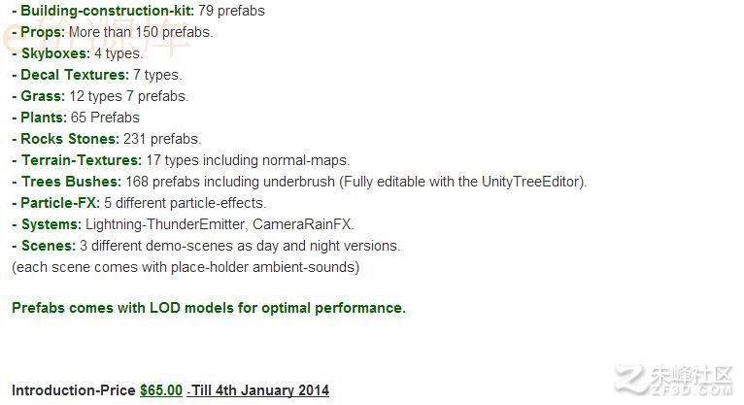Viewport: 744px width, 405px height.
Task: Click the Particle-FX label
Action: tap(60, 202)
